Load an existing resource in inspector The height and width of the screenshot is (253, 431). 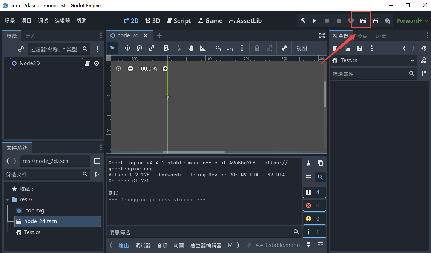(x=347, y=48)
